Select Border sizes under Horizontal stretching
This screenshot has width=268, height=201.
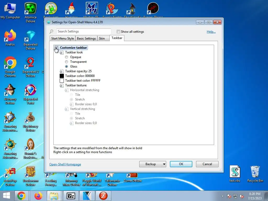point(86,104)
